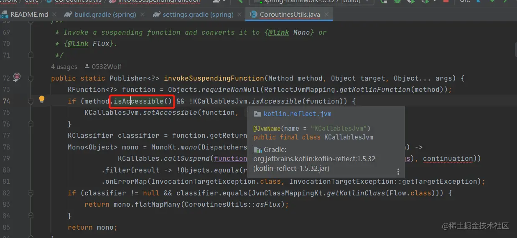Select the CoroutinesUtils.java tab
This screenshot has width=517, height=238.
tap(289, 14)
